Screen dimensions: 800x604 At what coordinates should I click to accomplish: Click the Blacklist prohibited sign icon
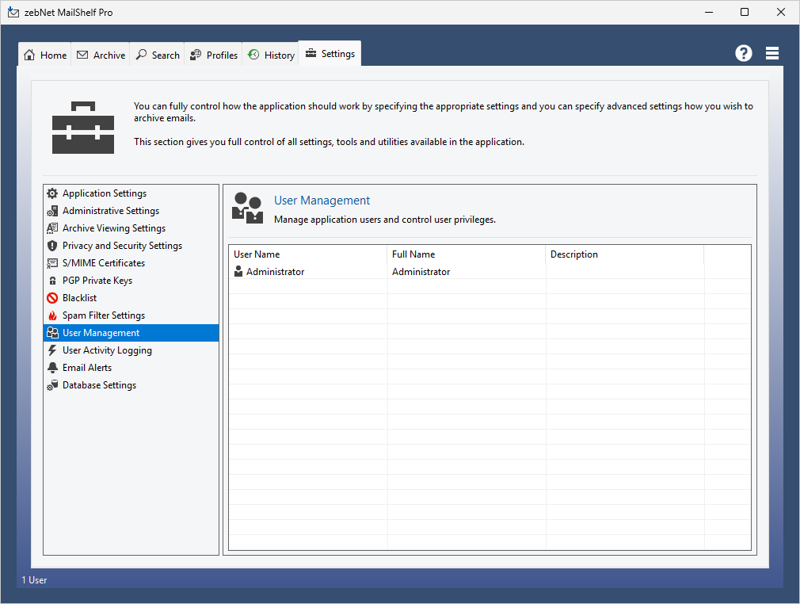(52, 298)
